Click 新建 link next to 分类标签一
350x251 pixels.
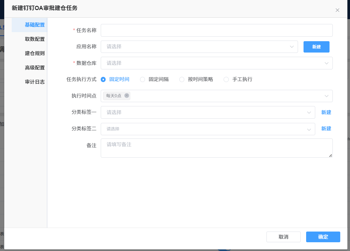[326, 113]
